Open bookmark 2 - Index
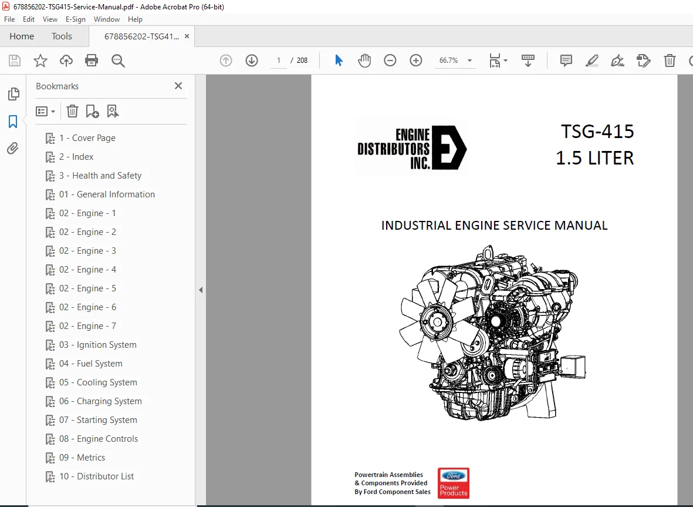693x507 pixels. [x=76, y=157]
